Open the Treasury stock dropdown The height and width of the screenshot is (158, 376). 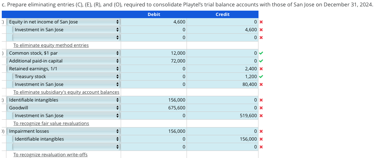point(67,77)
